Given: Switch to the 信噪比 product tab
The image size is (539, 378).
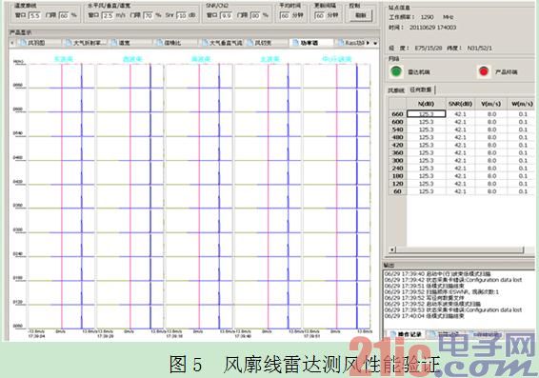Looking at the screenshot, I should 175,43.
